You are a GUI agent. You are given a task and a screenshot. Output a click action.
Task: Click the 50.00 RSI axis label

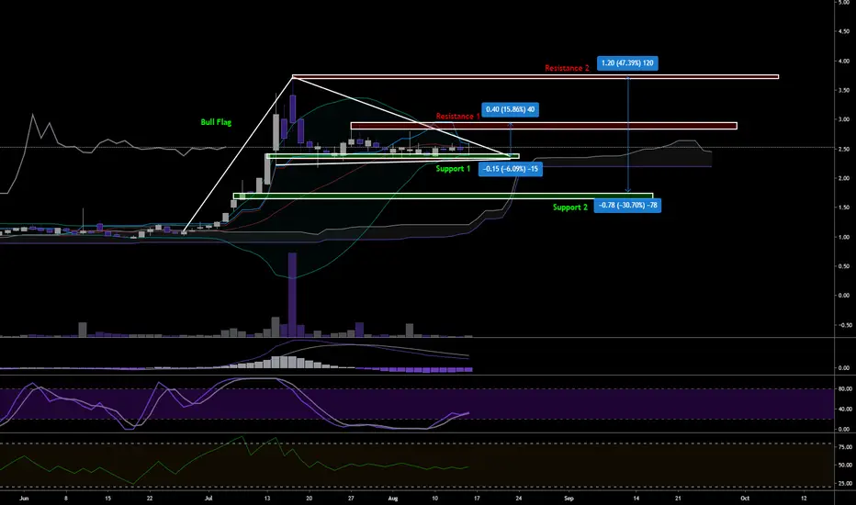coord(845,466)
